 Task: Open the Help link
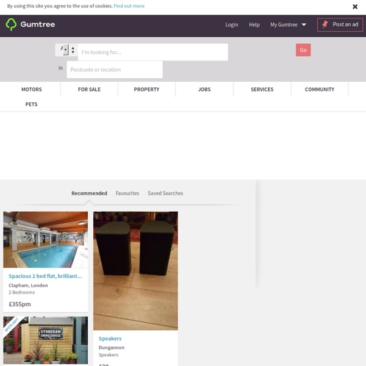(x=254, y=25)
